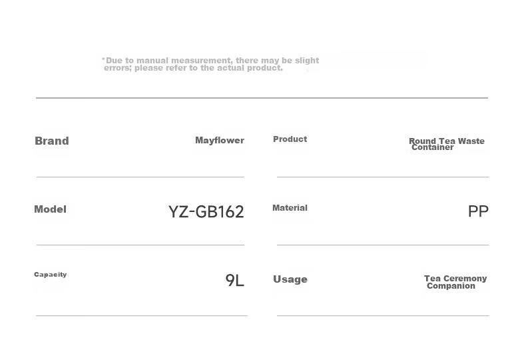Select the YZ-GB162 model number
526x364 pixels.
click(x=206, y=212)
